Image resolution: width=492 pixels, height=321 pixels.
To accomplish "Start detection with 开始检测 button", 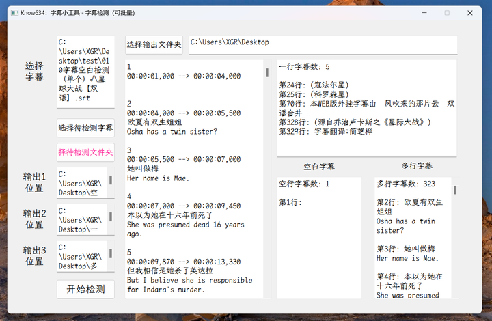I will click(85, 289).
